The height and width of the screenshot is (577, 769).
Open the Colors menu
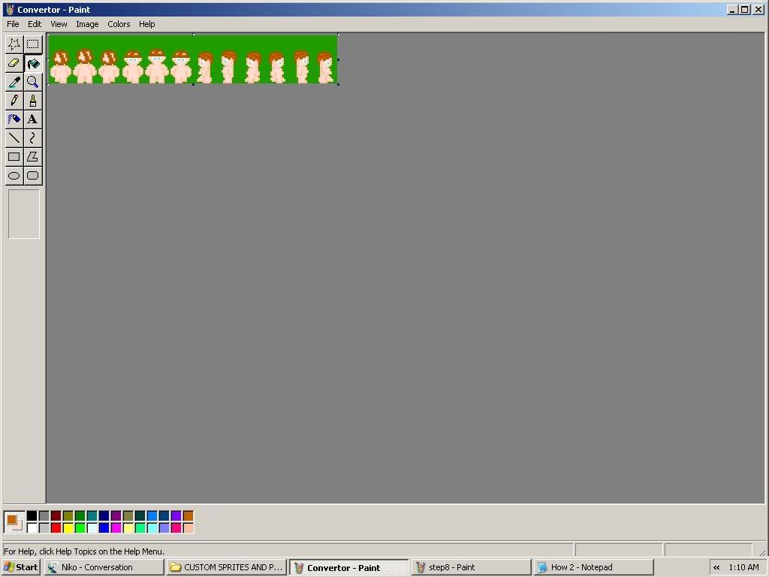pyautogui.click(x=119, y=24)
